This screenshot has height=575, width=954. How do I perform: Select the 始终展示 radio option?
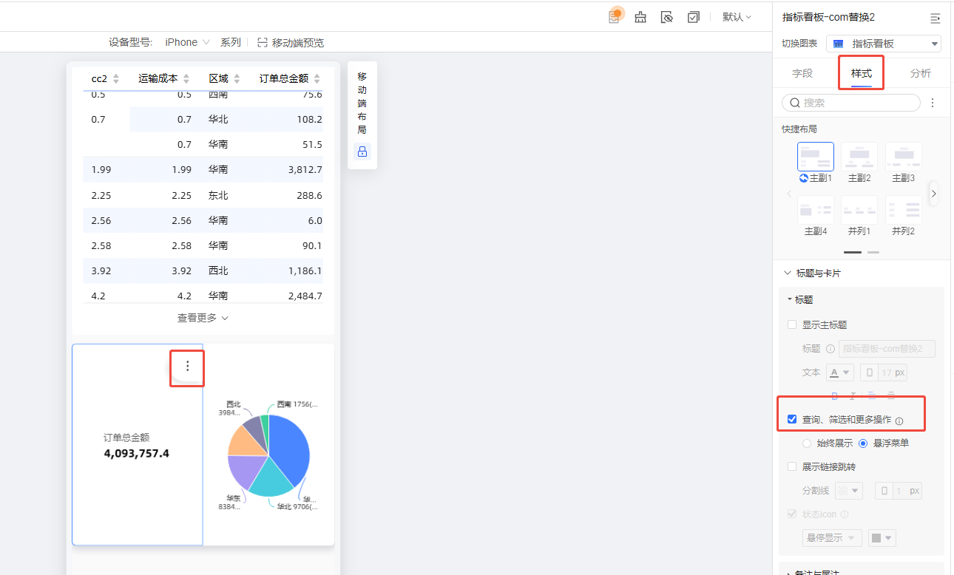[807, 443]
